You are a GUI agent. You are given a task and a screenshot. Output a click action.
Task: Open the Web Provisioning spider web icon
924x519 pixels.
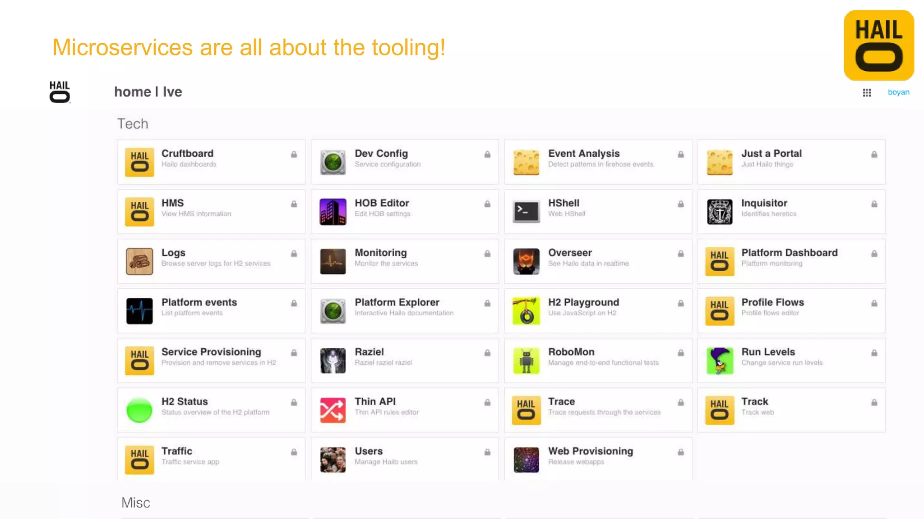pyautogui.click(x=526, y=460)
